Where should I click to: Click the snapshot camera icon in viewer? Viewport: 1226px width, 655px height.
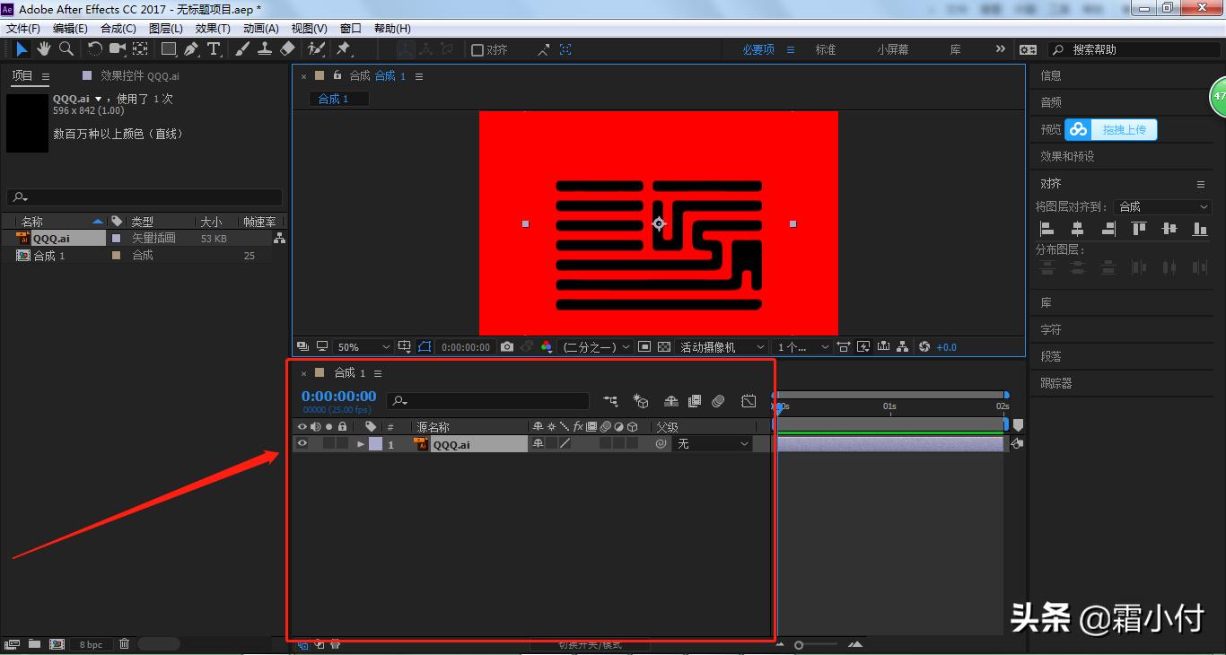(x=507, y=347)
